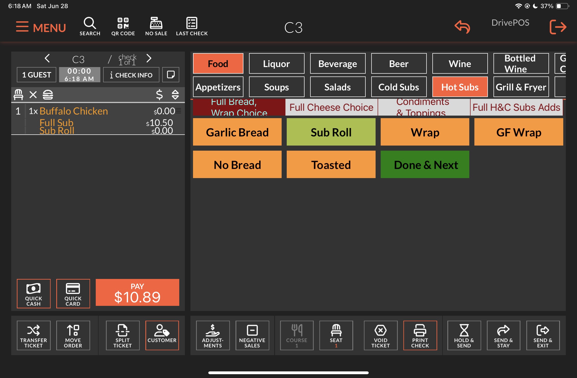Open the cash drawer with No Sale
This screenshot has width=577, height=378.
156,26
